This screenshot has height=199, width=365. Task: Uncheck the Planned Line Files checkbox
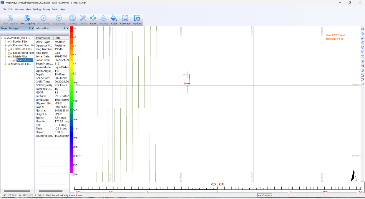coord(9,45)
